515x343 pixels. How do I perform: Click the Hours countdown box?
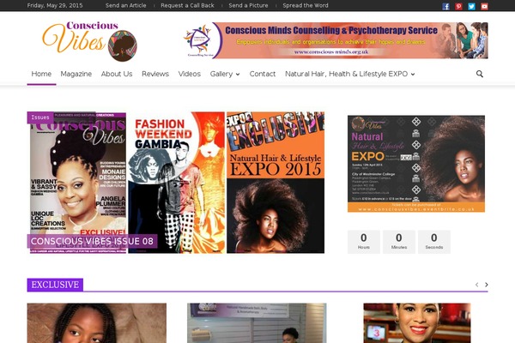[364, 242]
